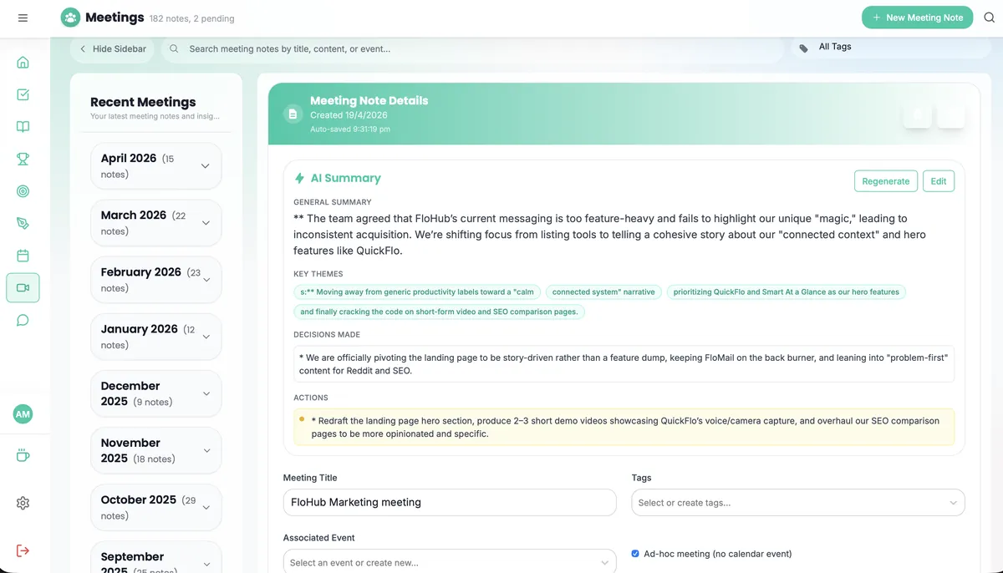Open the All Tags filter dropdown
Viewport: 1003px width, 573px height.
(891, 48)
